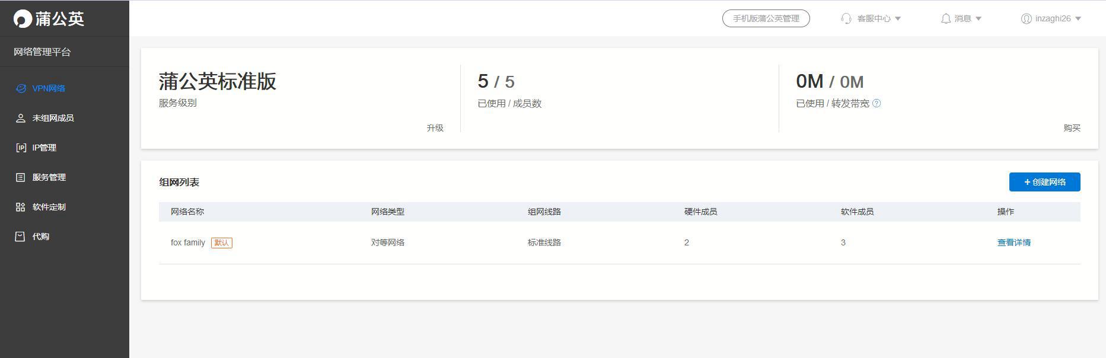Expand the 客服中心 dropdown arrow
Image resolution: width=1106 pixels, height=358 pixels.
(898, 19)
